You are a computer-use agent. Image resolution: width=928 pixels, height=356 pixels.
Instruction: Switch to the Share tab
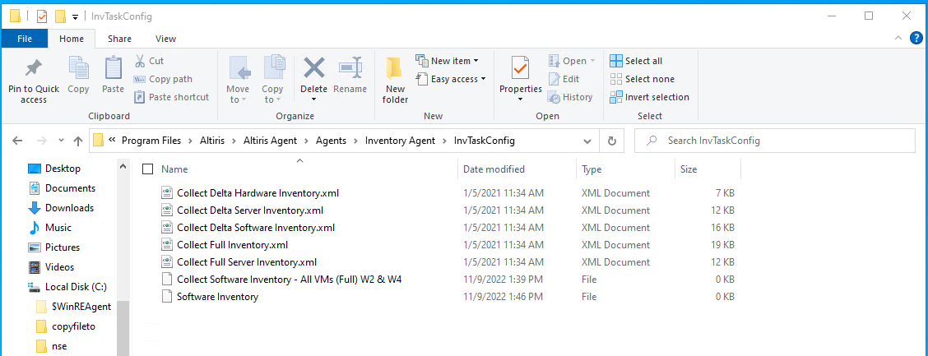click(119, 39)
